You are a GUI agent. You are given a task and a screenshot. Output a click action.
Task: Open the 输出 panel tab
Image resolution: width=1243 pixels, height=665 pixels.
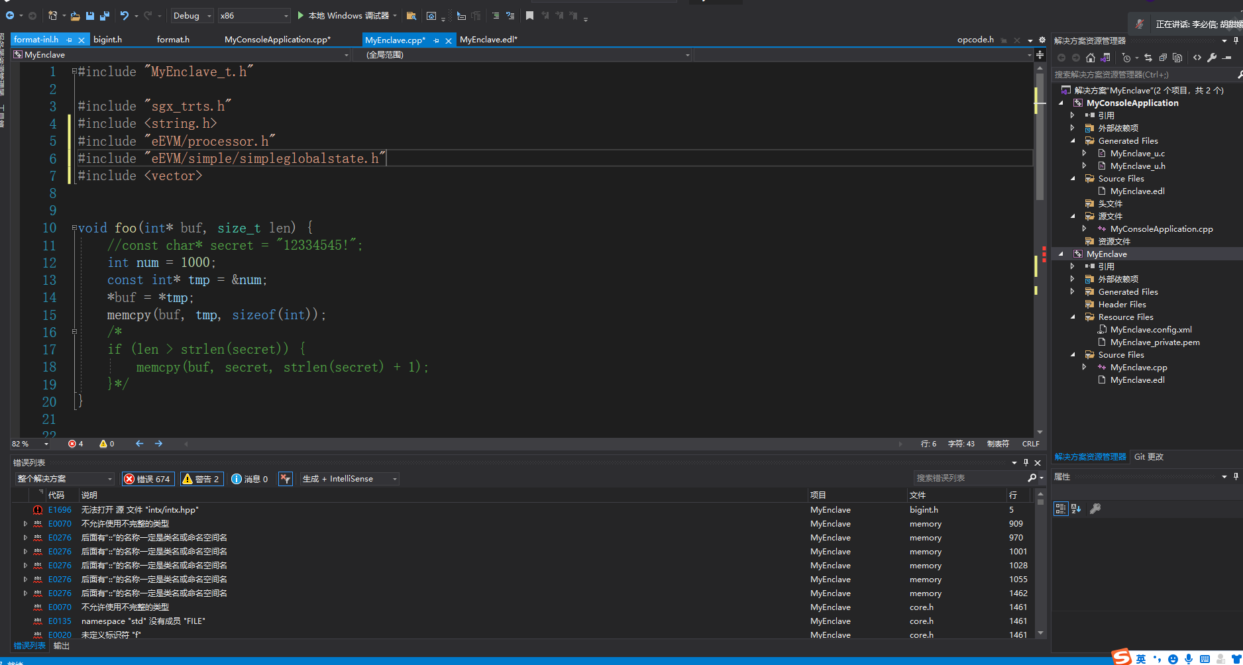pyautogui.click(x=61, y=645)
